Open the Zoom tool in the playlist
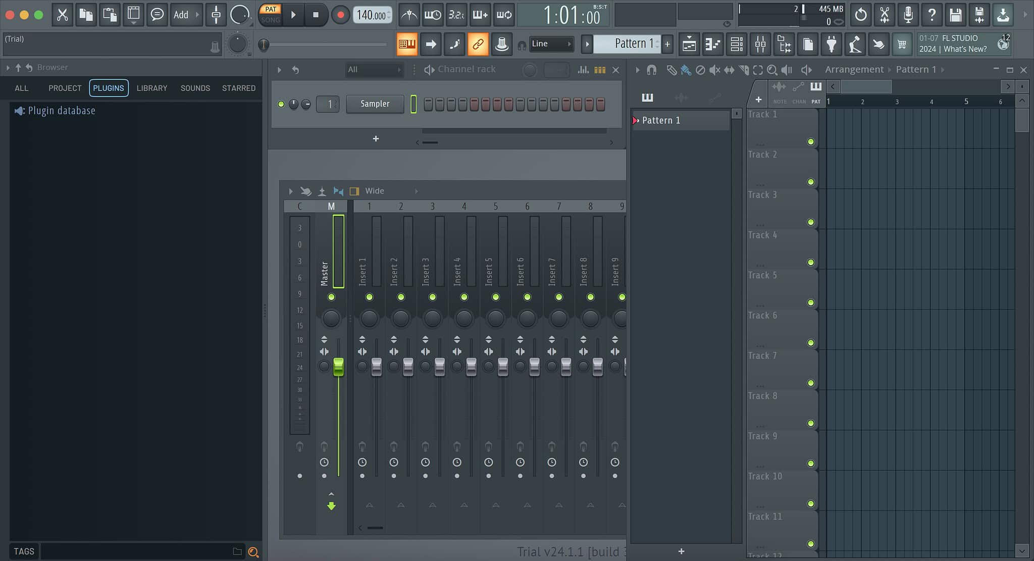The image size is (1034, 561). tap(772, 70)
